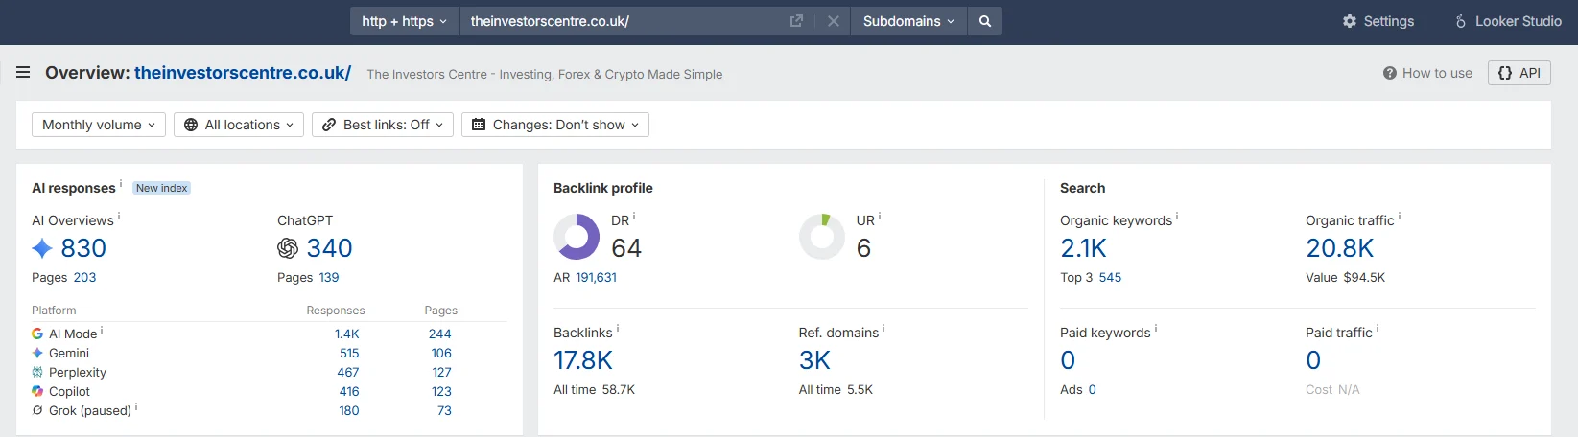
Task: Click AI Overviews pages count 203
Action: [85, 277]
